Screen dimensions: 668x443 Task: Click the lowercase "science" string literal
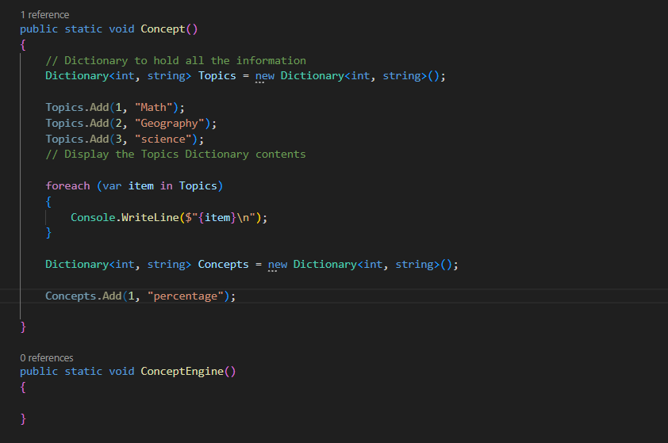tap(165, 139)
